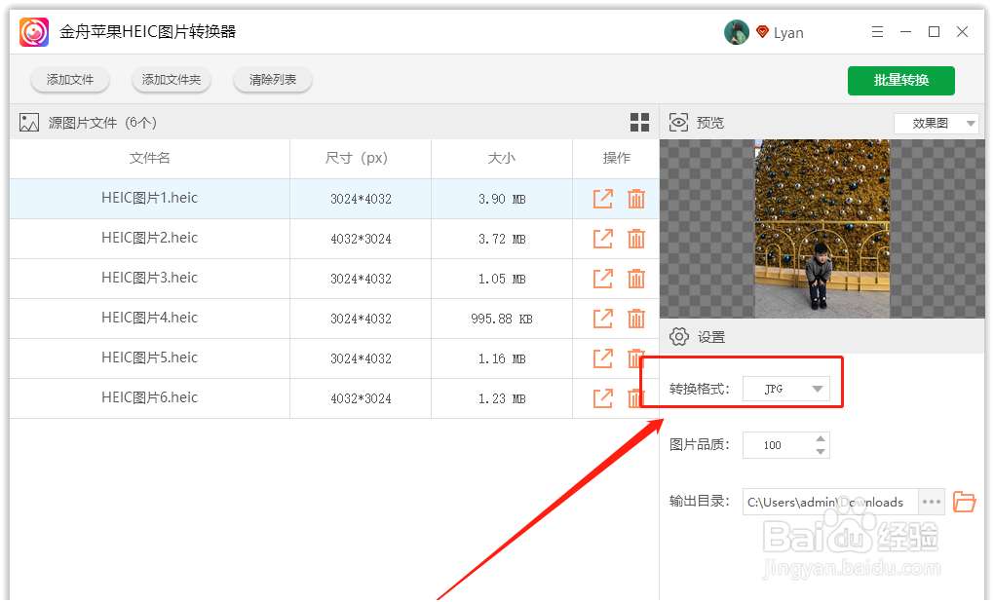Click the green 批量转换 button
Viewport: 994px width, 602px height.
tap(900, 81)
